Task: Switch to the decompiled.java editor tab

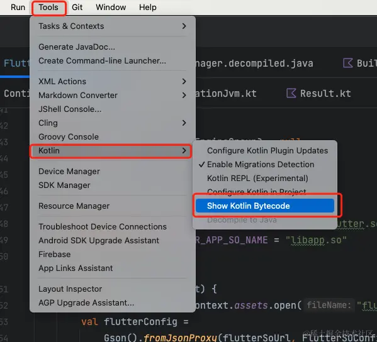Action: [x=254, y=63]
